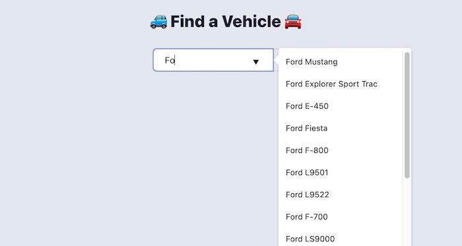The width and height of the screenshot is (462, 246).
Task: Click the red car emoji icon
Action: click(293, 22)
